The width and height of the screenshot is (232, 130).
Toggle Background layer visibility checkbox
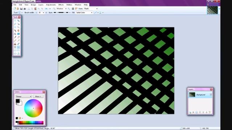(211, 95)
